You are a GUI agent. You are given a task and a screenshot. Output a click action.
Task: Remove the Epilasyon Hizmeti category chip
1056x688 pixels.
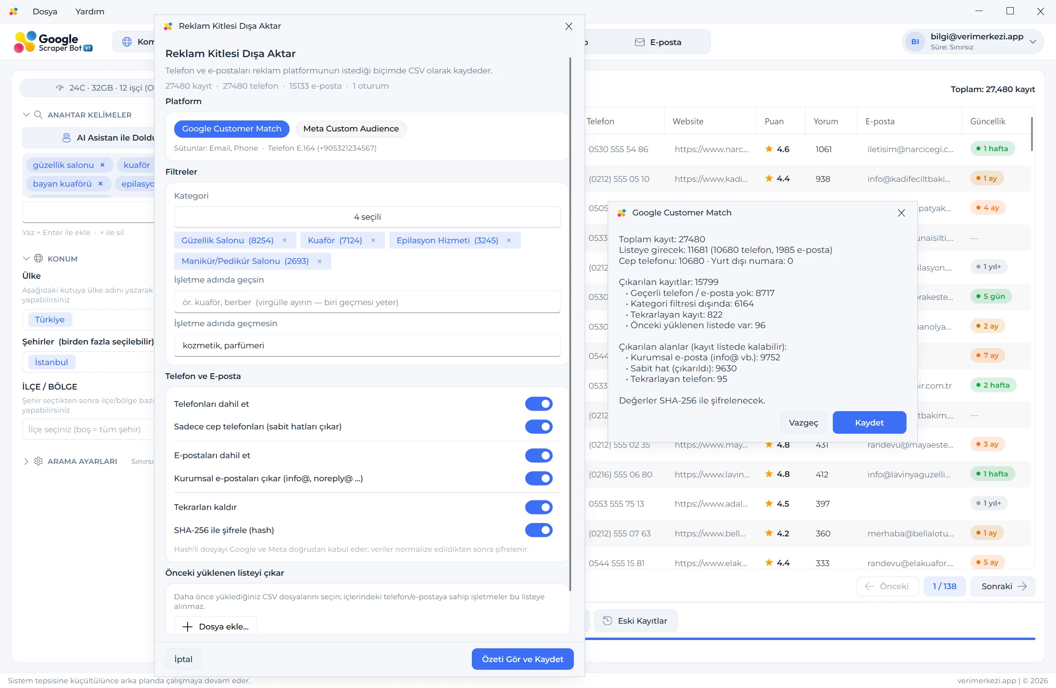click(x=509, y=240)
